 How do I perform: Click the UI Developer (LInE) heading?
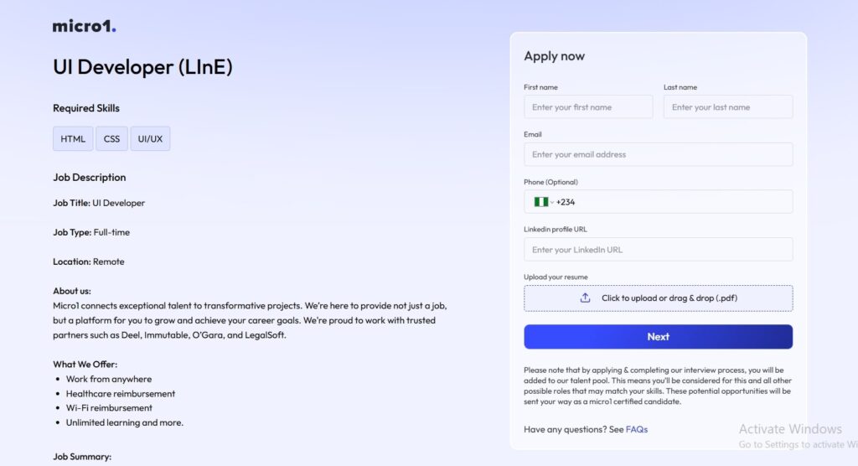point(142,67)
